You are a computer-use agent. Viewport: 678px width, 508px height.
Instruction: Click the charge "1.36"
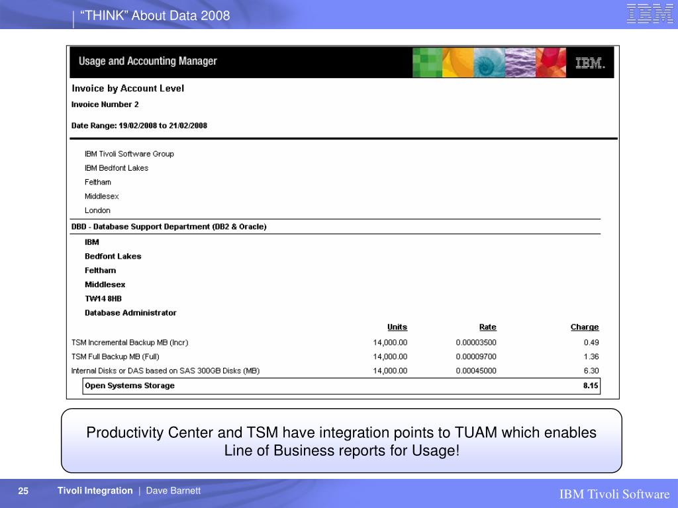591,357
